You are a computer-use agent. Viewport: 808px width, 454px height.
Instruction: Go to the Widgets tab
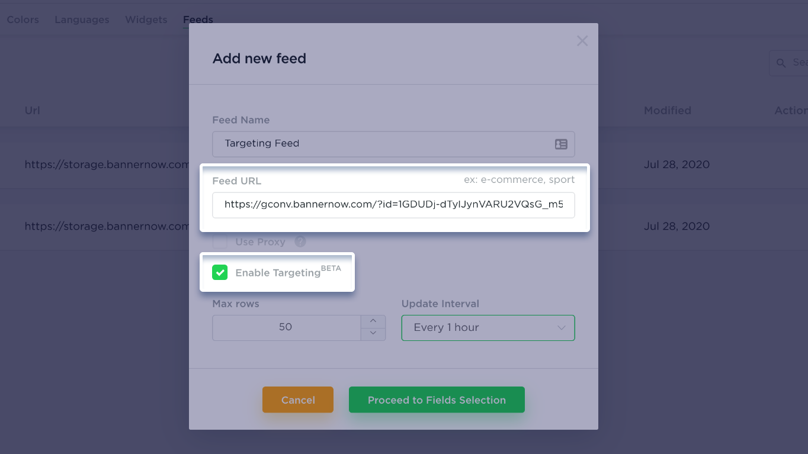(x=146, y=20)
